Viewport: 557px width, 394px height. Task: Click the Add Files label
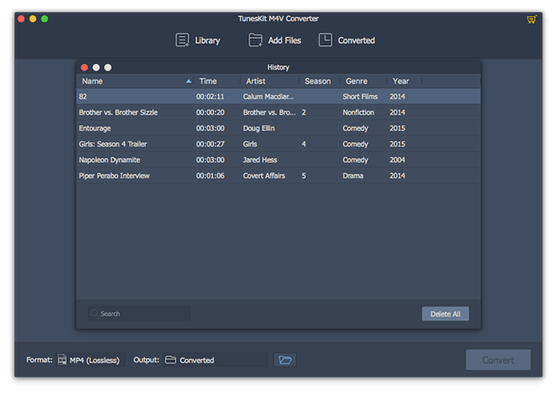click(x=284, y=40)
